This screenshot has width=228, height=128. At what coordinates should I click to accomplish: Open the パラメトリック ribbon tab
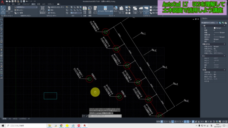(x=26, y=4)
